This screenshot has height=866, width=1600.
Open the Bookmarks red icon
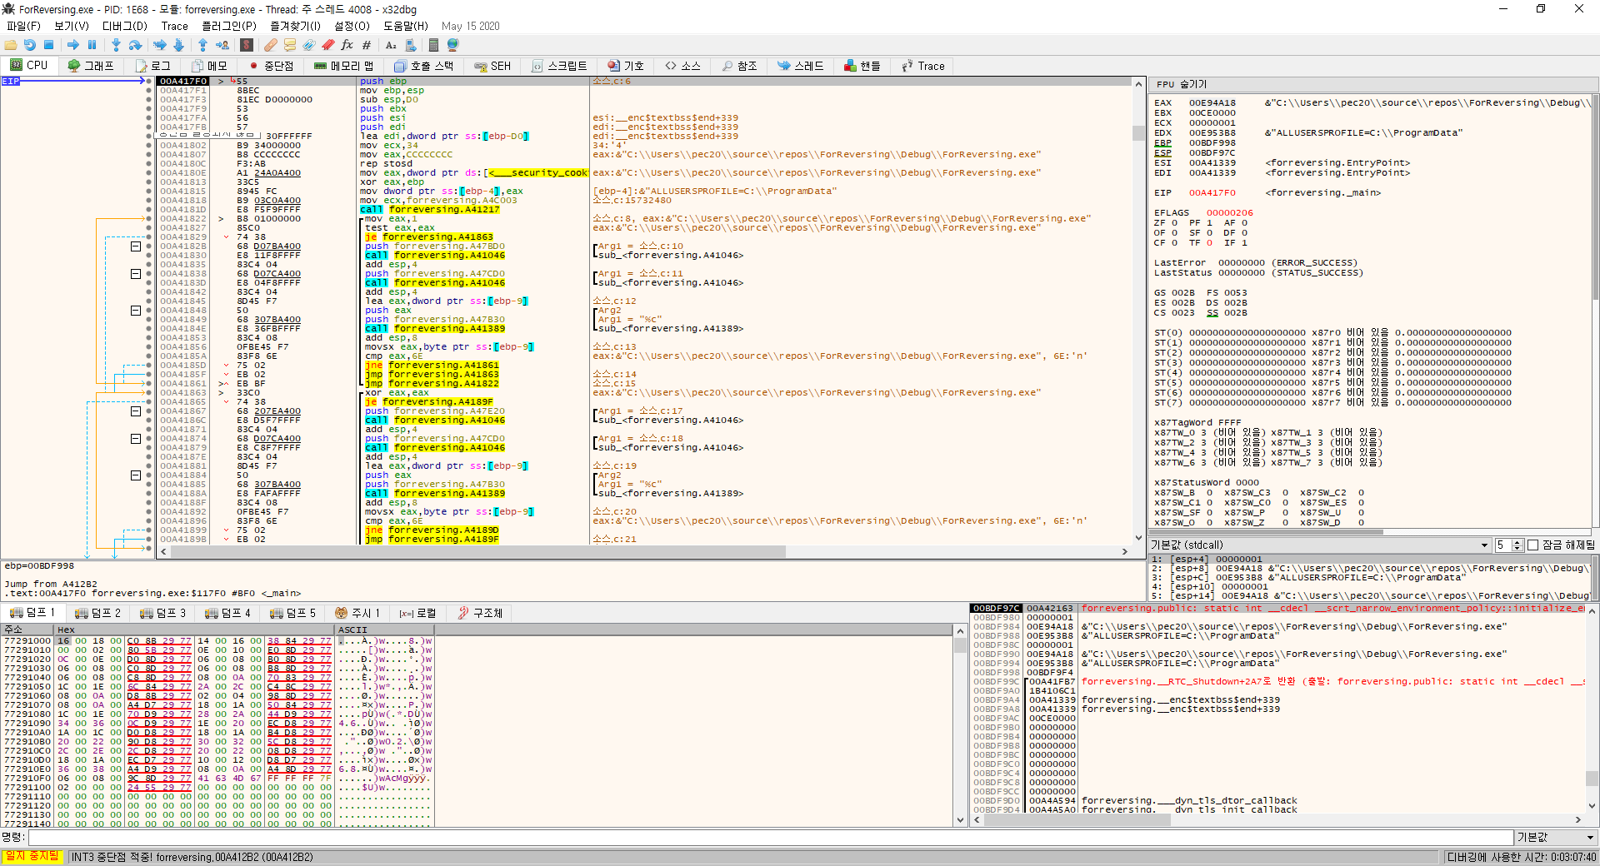click(x=328, y=45)
